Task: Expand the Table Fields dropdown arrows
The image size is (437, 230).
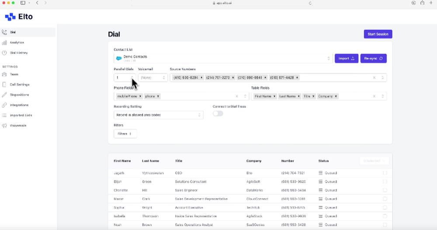Action: [383, 96]
